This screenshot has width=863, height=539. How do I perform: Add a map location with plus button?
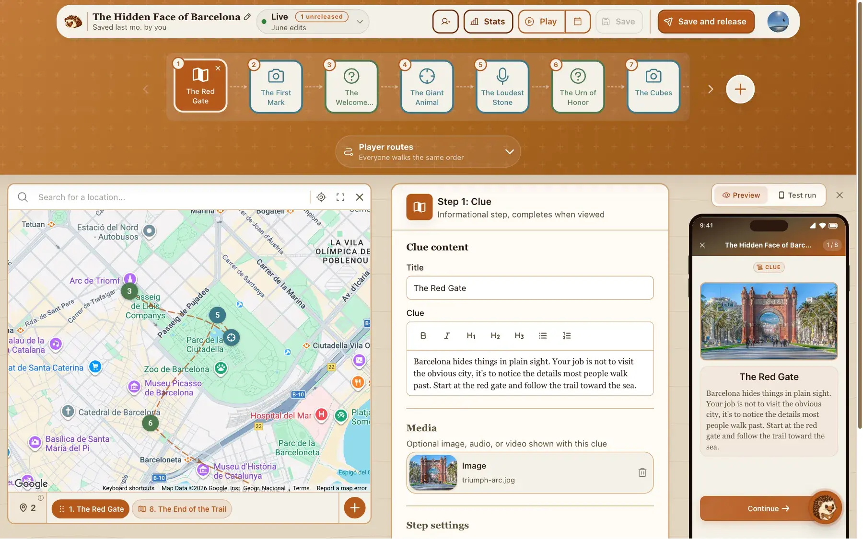point(355,508)
